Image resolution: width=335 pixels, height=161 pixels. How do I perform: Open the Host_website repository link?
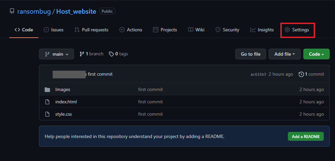tap(76, 11)
